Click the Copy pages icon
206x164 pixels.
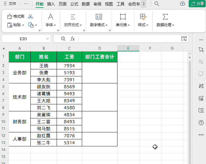click(31, 25)
